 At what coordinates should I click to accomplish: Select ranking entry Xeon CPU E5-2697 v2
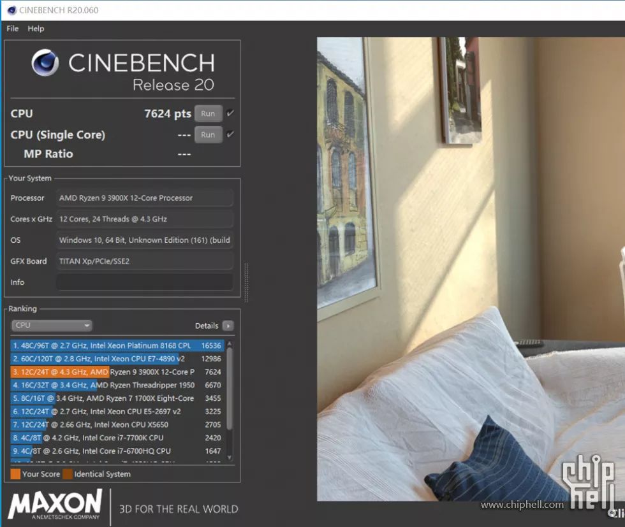click(x=117, y=411)
